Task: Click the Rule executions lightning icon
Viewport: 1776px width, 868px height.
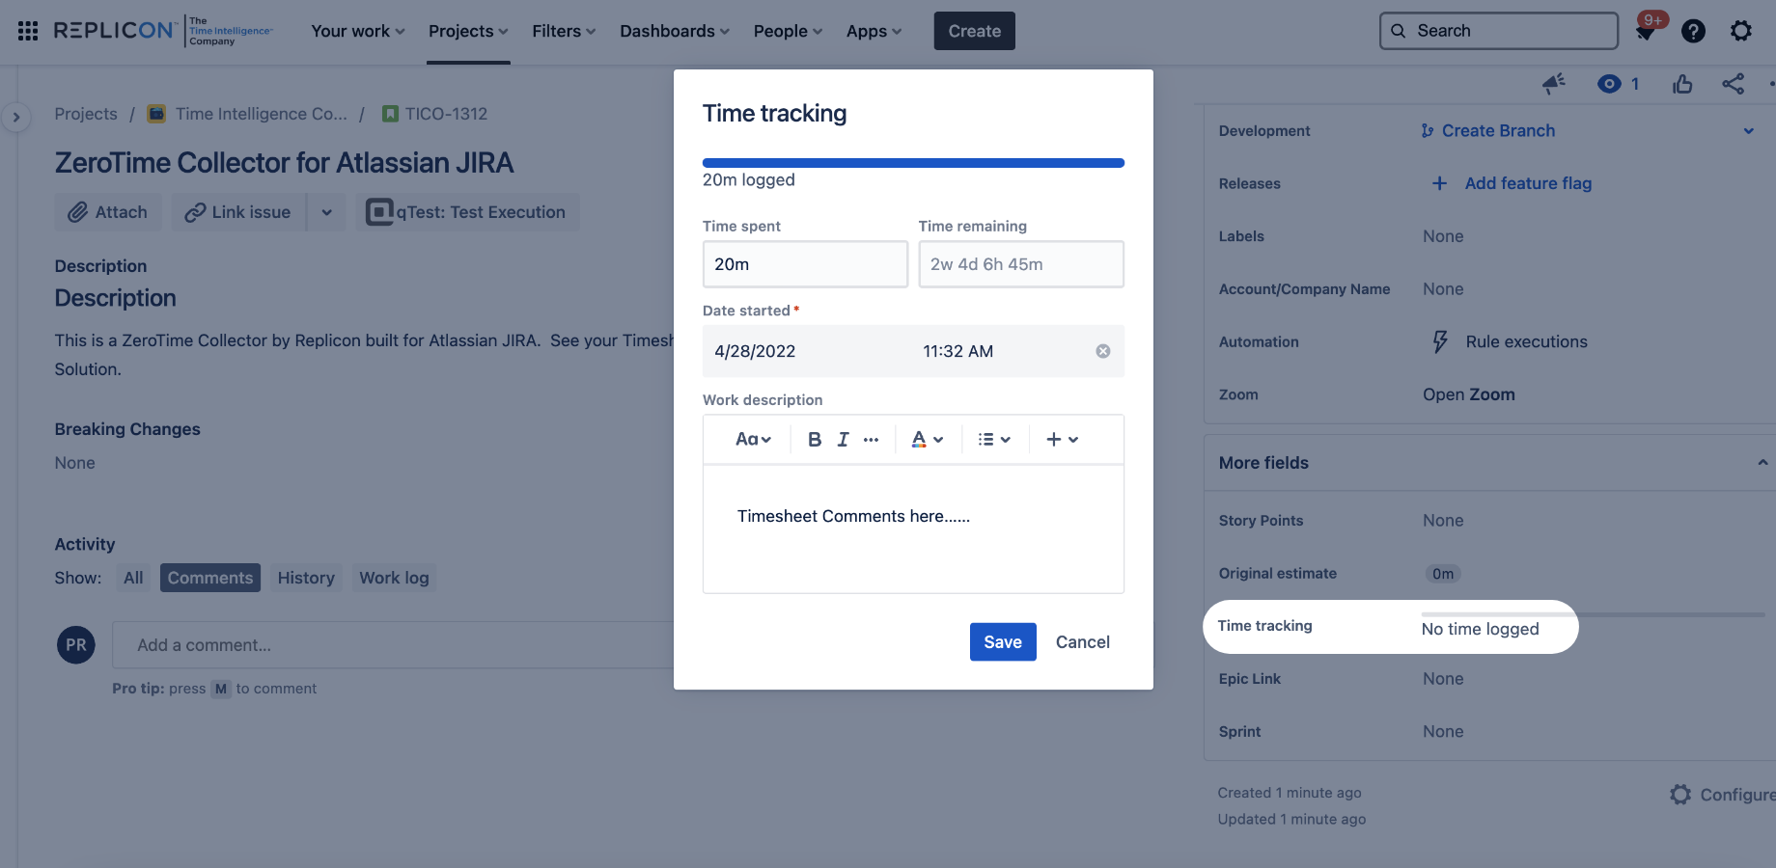Action: 1440,341
